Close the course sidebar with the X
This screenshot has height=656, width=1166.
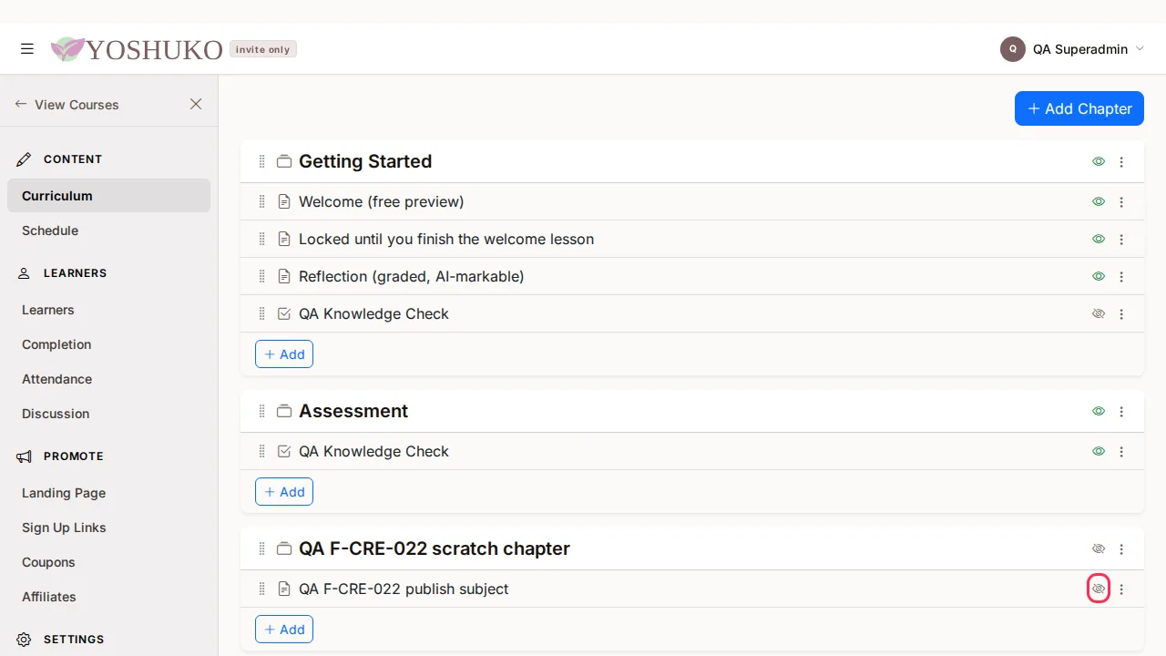click(196, 105)
